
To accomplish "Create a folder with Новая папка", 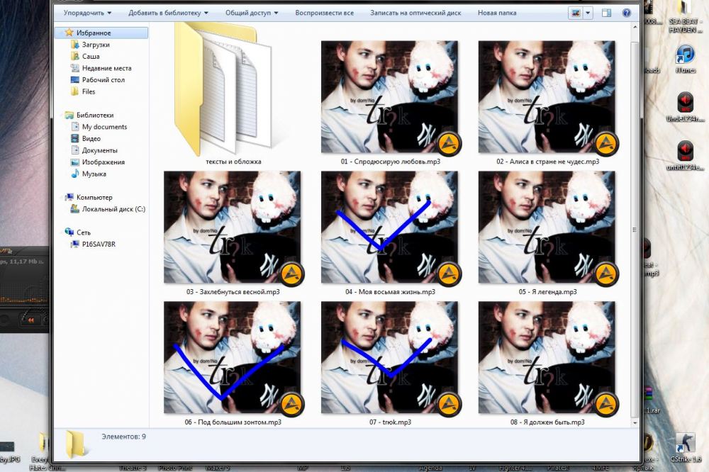I will (497, 13).
